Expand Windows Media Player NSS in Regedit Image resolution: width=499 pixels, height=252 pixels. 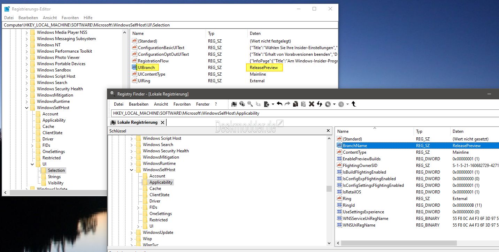pyautogui.click(x=27, y=32)
